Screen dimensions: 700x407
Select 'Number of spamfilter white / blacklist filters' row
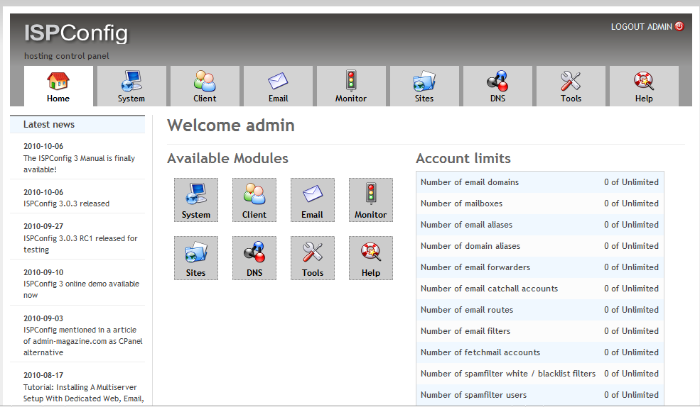point(539,374)
